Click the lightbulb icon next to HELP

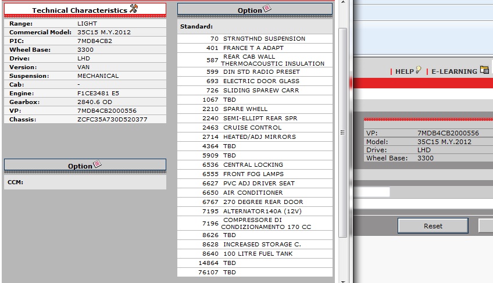418,70
